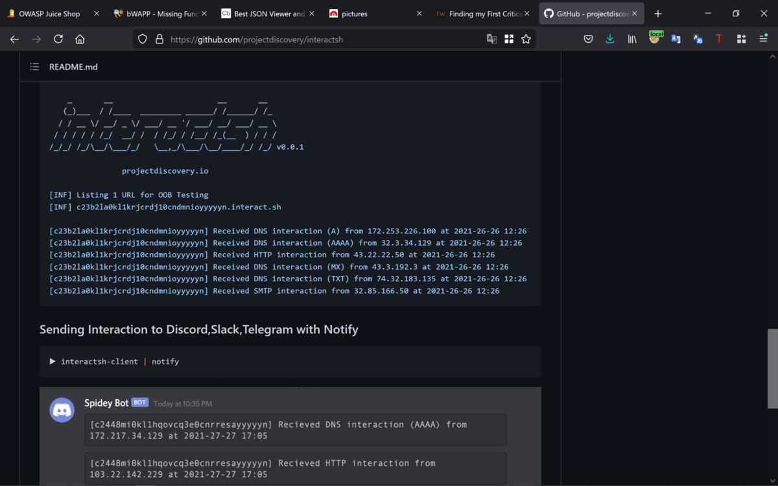Open the extensions grid icon in toolbar
This screenshot has width=778, height=486.
741,40
